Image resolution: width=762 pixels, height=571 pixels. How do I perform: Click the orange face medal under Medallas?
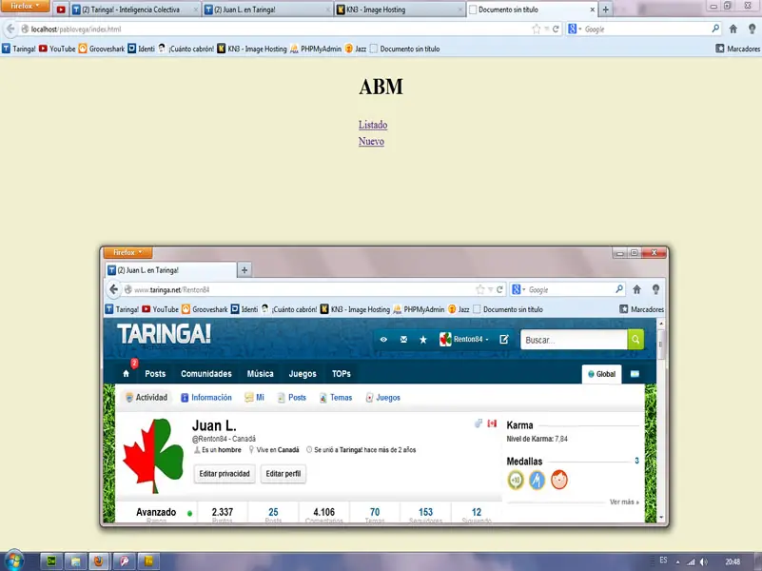tap(559, 481)
